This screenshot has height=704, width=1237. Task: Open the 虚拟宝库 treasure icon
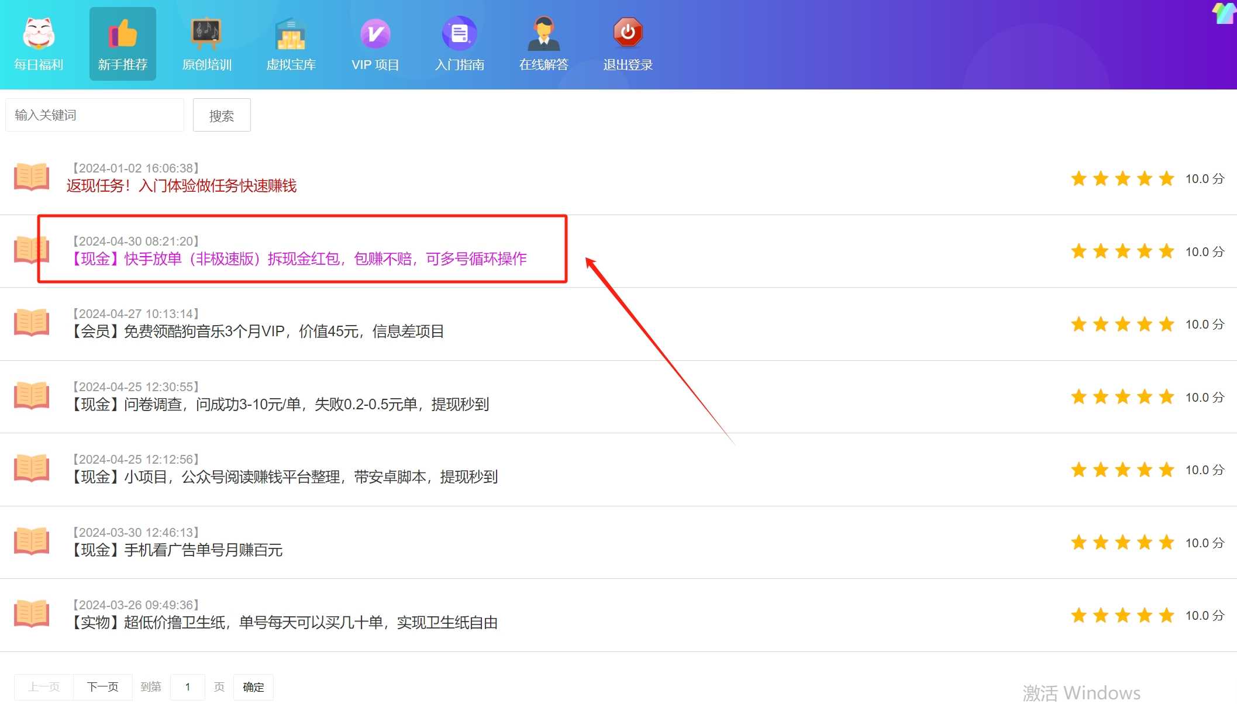click(x=291, y=33)
